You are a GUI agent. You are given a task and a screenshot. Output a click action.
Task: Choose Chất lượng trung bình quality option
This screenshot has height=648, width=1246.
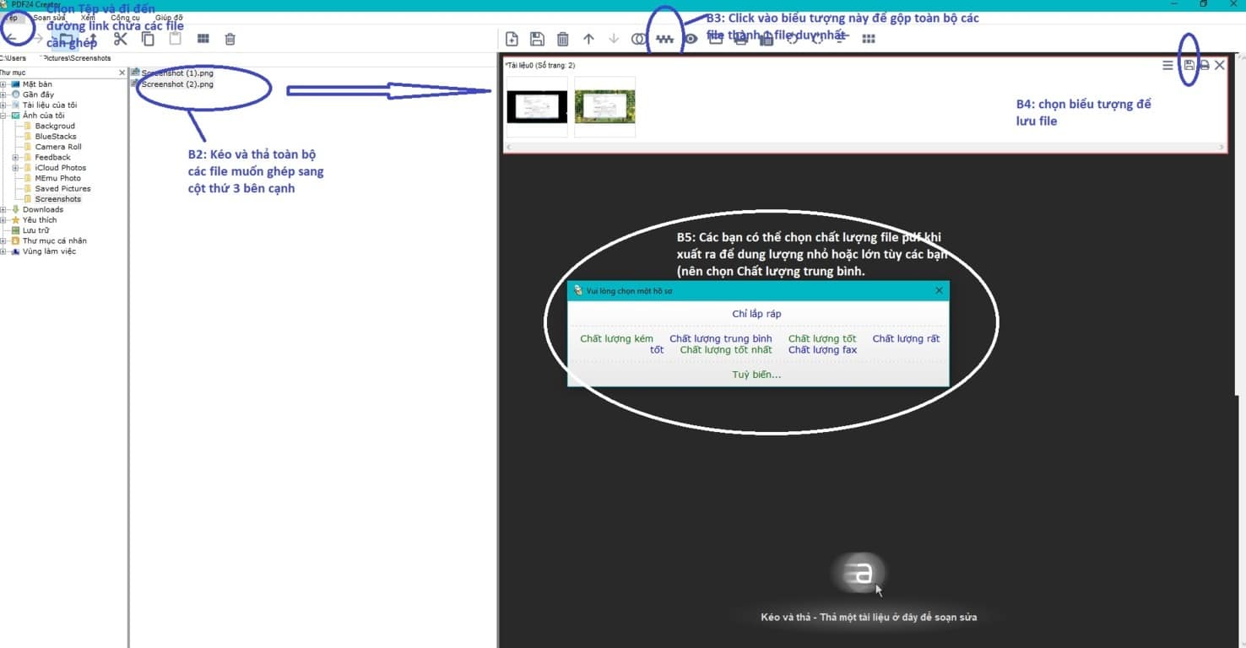pyautogui.click(x=721, y=338)
